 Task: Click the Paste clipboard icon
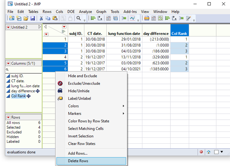(55, 18)
